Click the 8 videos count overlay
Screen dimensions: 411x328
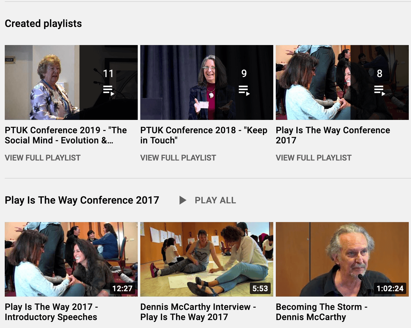click(380, 74)
